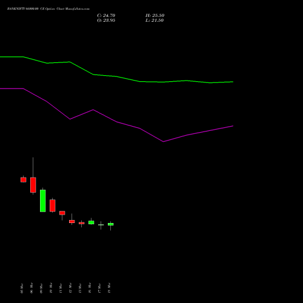The width and height of the screenshot is (303, 303).
Task: Click the red candle for 12 Mar
Action: (72, 221)
